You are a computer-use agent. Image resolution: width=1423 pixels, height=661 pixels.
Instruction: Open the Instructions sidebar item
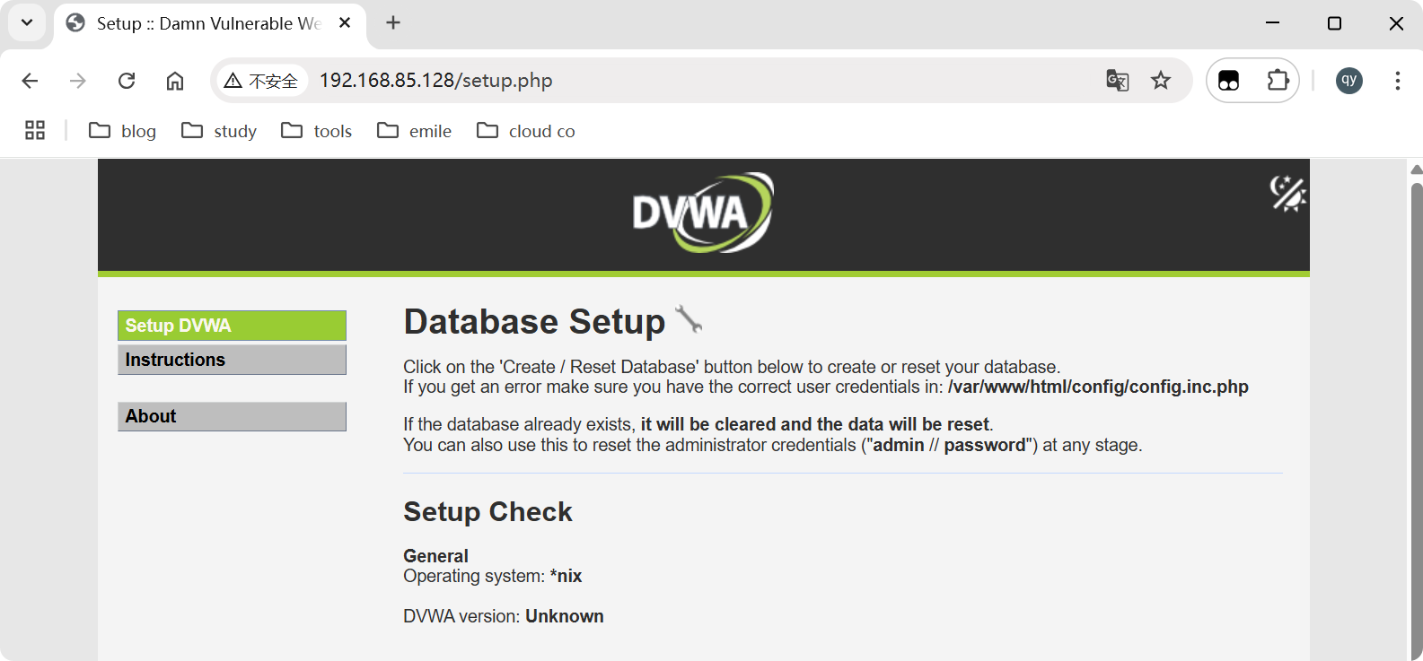(232, 360)
